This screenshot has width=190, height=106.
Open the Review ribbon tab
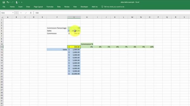pyautogui.click(x=67, y=7)
